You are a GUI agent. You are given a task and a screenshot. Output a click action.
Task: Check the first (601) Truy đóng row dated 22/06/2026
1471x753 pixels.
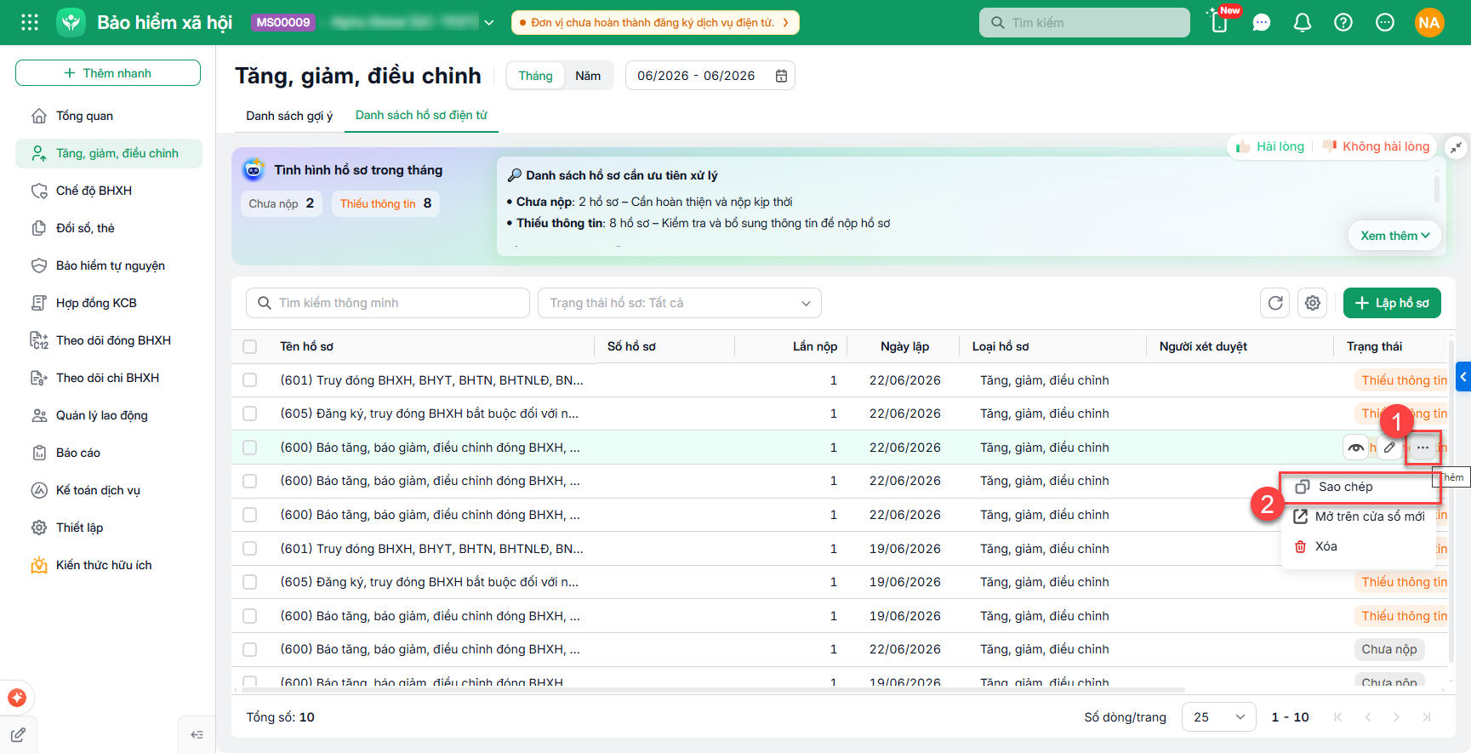coord(249,380)
